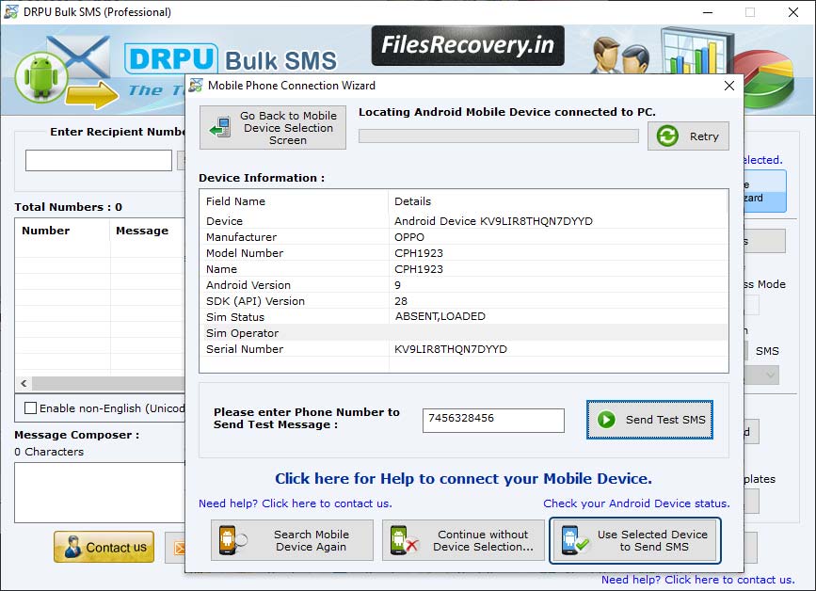Click the phone magnifier icon on Search Mobile Device Again
816x591 pixels.
[232, 540]
